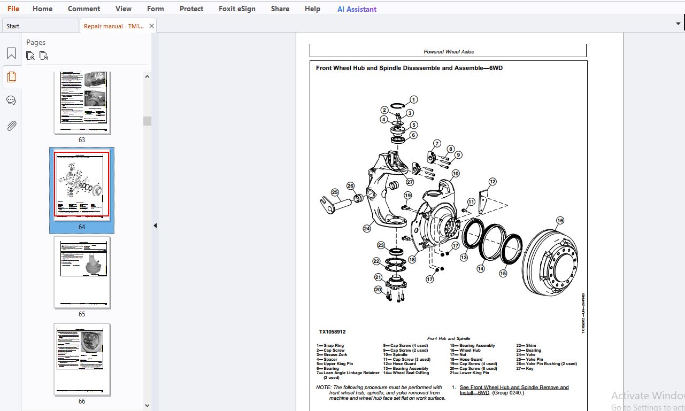Image resolution: width=685 pixels, height=411 pixels.
Task: Click the Powered Wheel Axles header text
Action: [449, 52]
